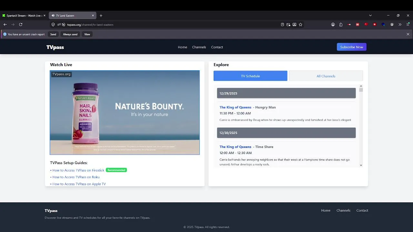Click the red square extension icon
Image resolution: width=413 pixels, height=232 pixels.
click(358, 24)
